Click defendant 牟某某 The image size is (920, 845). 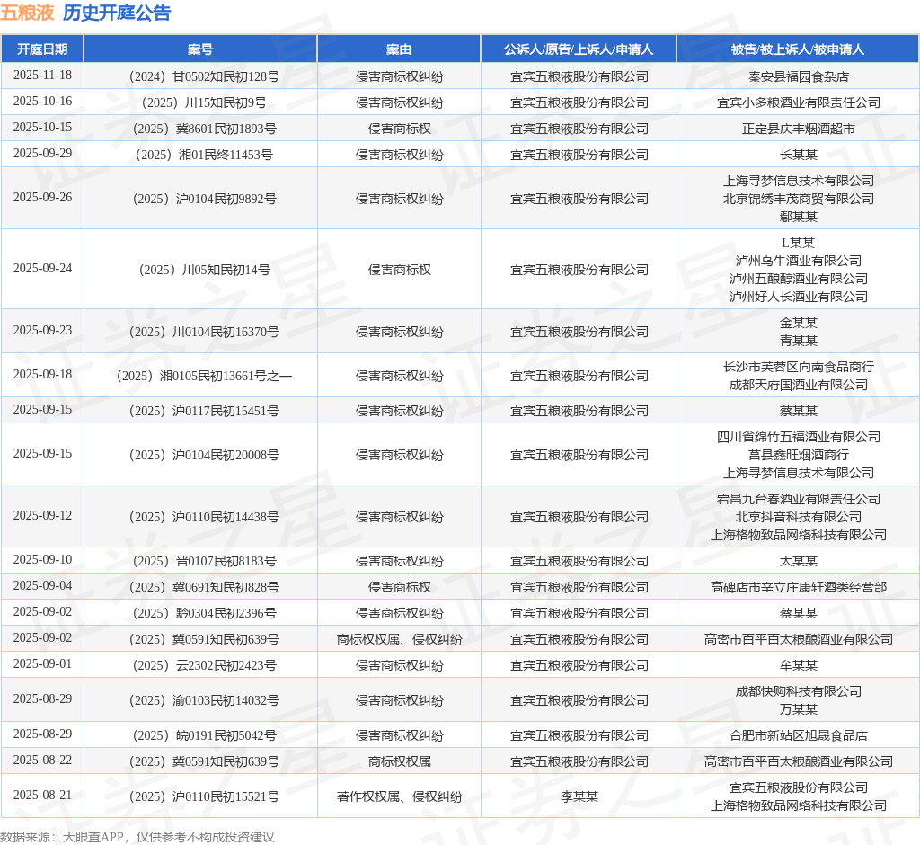(798, 665)
